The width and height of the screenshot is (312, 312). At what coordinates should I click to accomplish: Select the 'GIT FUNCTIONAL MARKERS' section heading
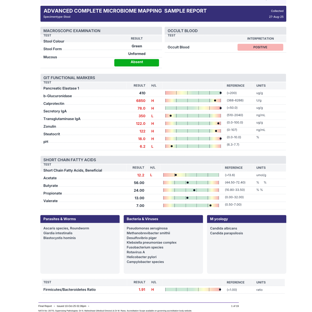[69, 78]
